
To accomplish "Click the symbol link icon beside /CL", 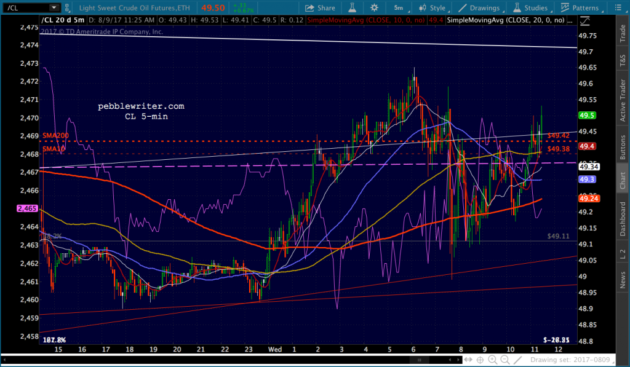I will click(x=70, y=8).
